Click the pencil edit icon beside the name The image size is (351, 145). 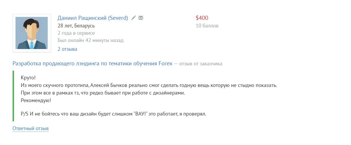click(133, 18)
